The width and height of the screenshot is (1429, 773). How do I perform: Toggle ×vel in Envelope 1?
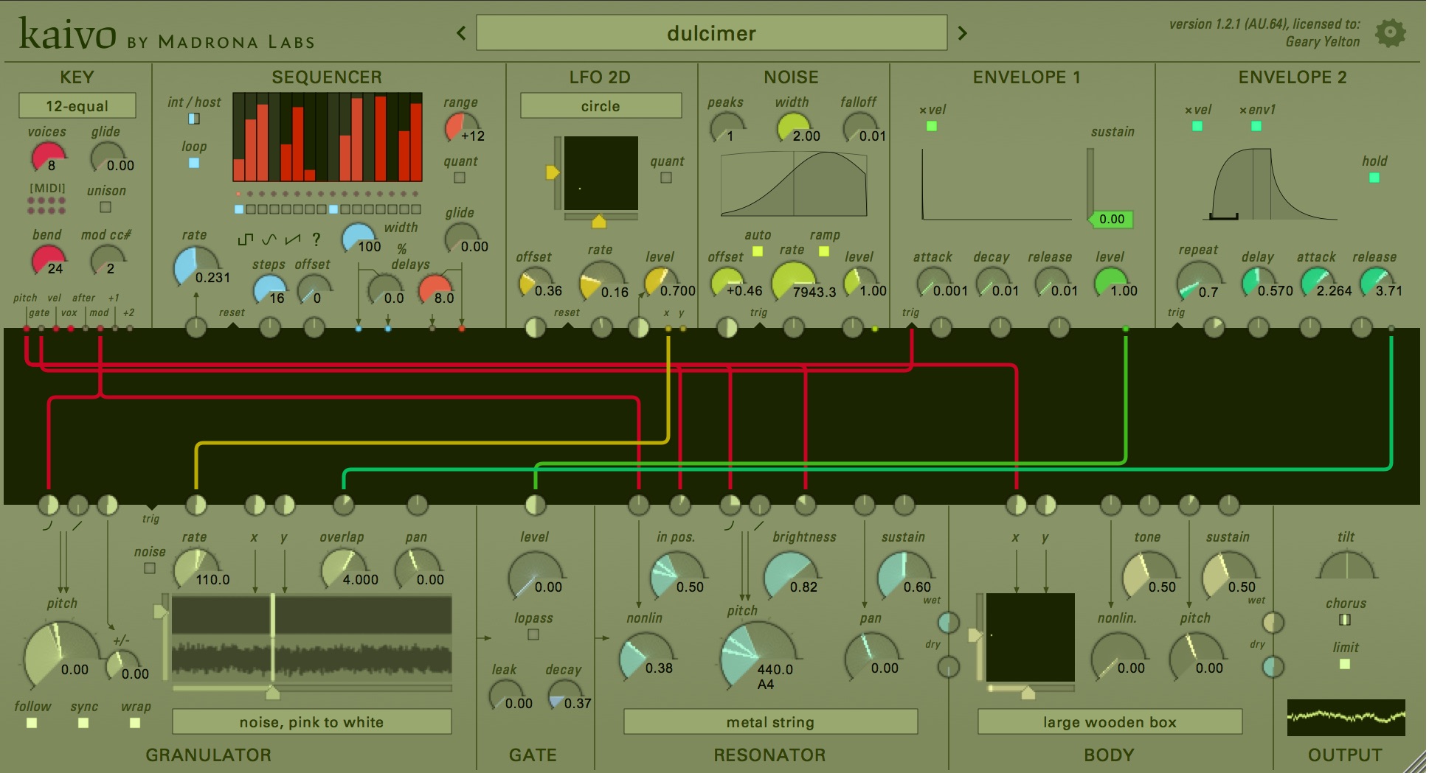click(932, 126)
